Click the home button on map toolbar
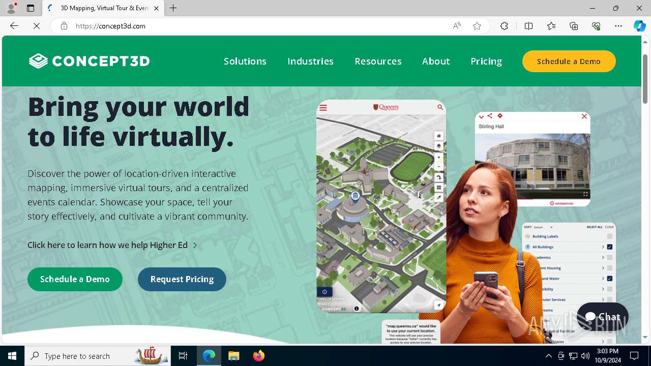651x366 pixels. (x=438, y=136)
